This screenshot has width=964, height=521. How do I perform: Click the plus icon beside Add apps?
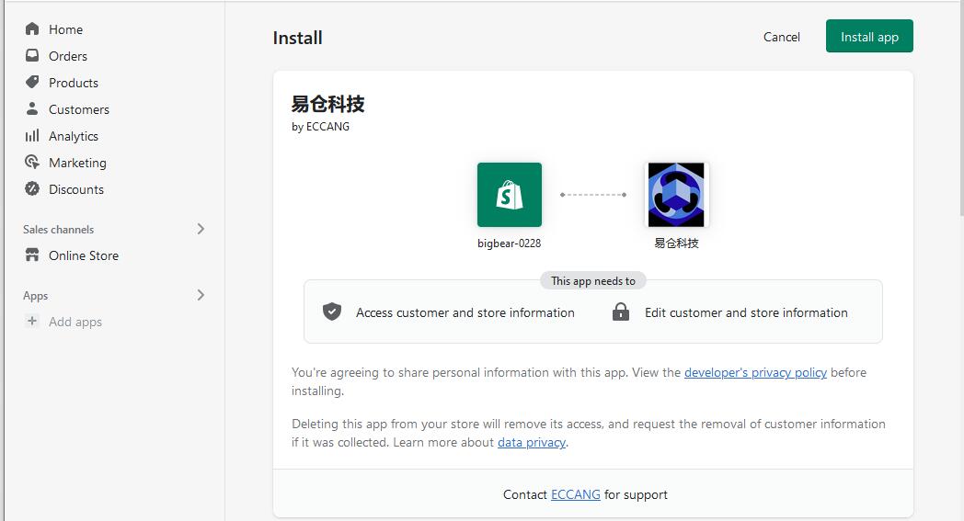[32, 321]
